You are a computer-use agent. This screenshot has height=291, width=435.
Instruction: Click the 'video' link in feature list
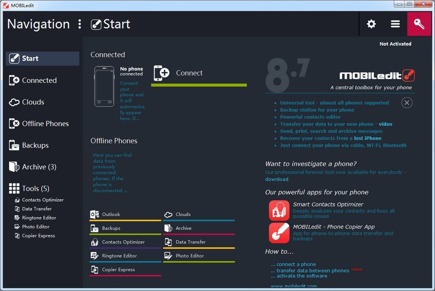[385, 124]
